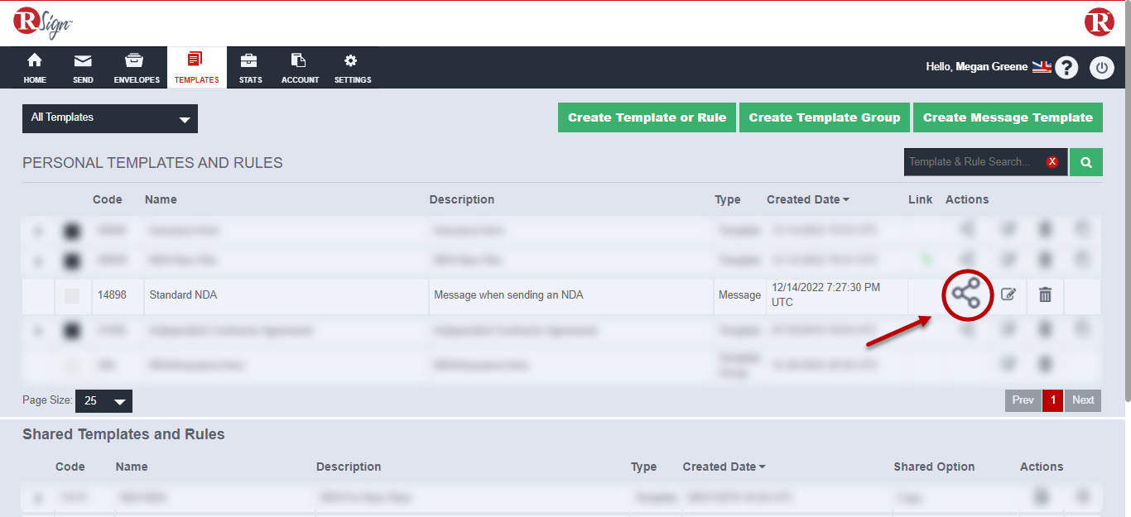This screenshot has height=517, width=1131.
Task: Clear search with the red X icon
Action: [1052, 162]
